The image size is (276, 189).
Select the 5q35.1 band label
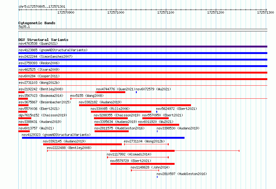click(24, 27)
